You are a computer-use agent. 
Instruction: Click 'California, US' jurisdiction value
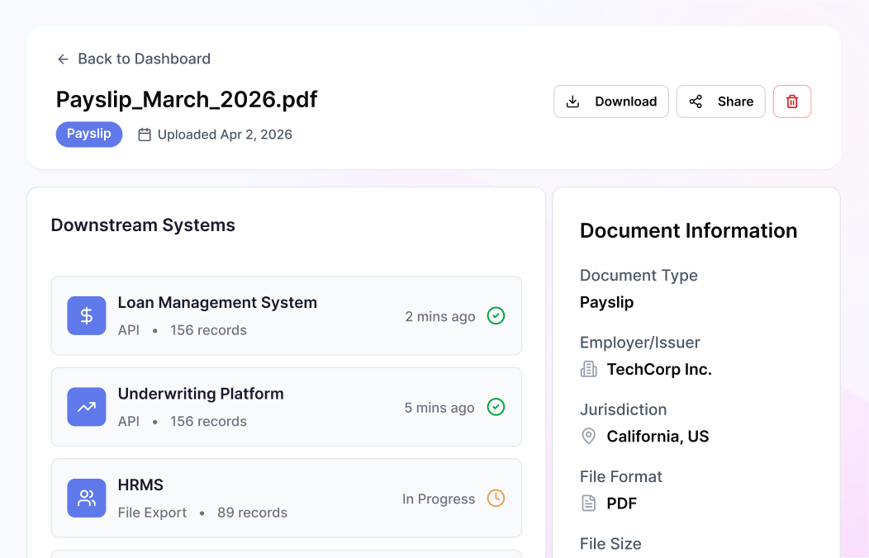658,436
